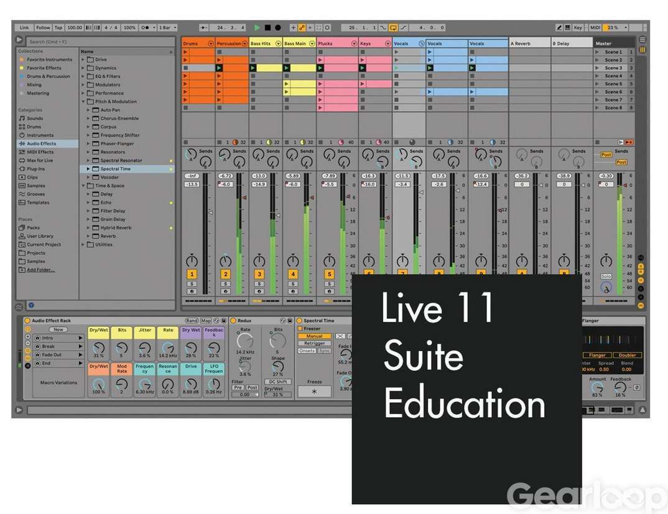Click Add Folder link in Places
This screenshot has height=514, width=668.
40,270
